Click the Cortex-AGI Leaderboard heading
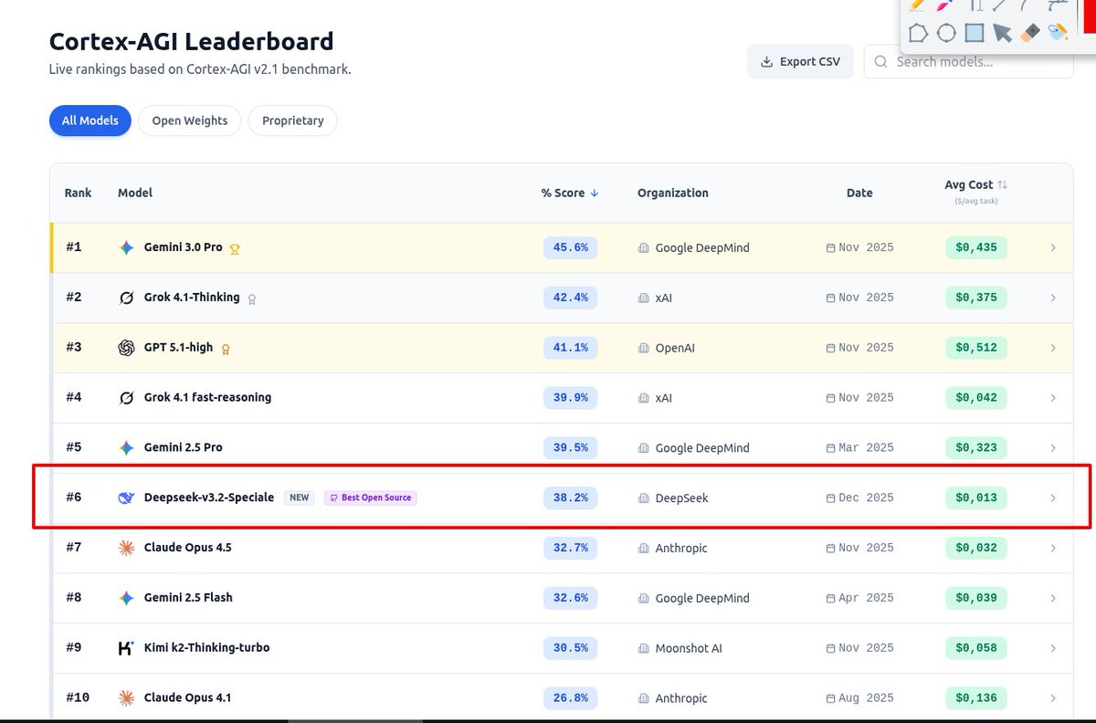Viewport: 1096px width, 723px height. tap(191, 41)
